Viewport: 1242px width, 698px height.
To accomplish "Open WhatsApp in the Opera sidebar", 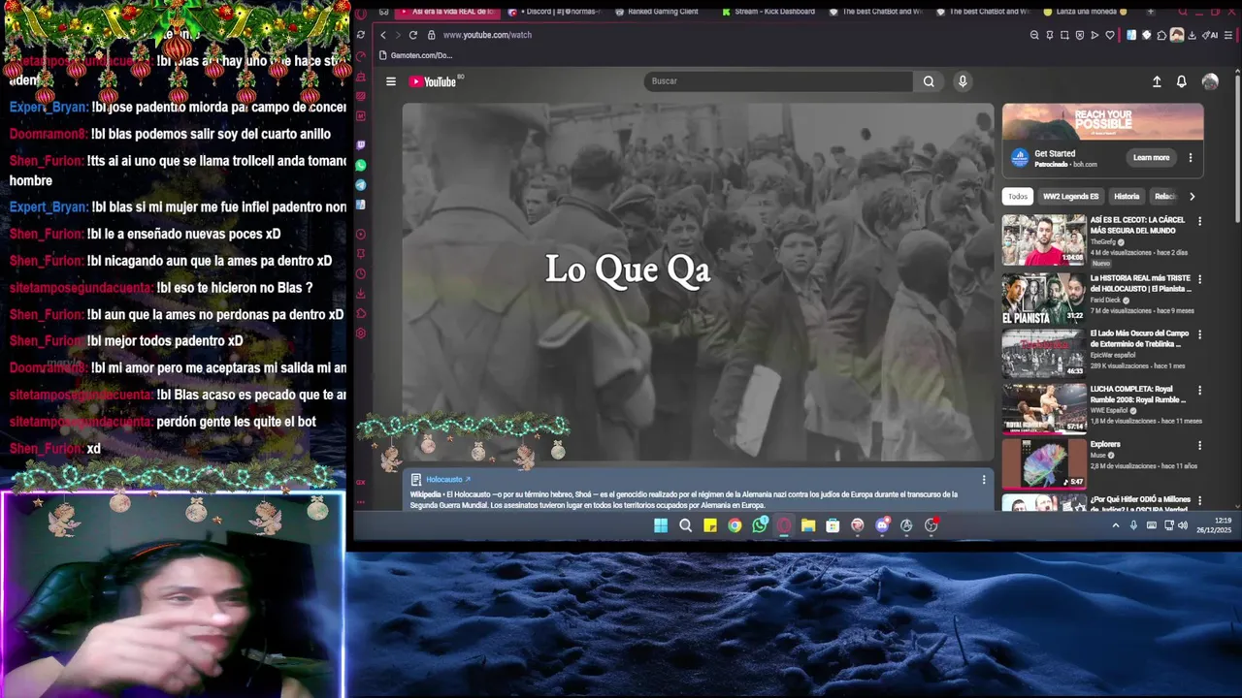I will (361, 166).
